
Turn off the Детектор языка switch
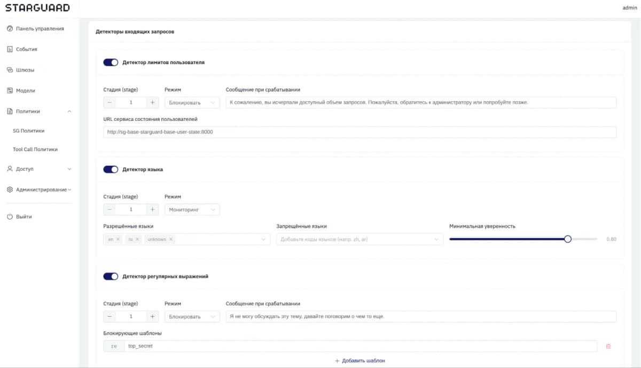click(111, 169)
